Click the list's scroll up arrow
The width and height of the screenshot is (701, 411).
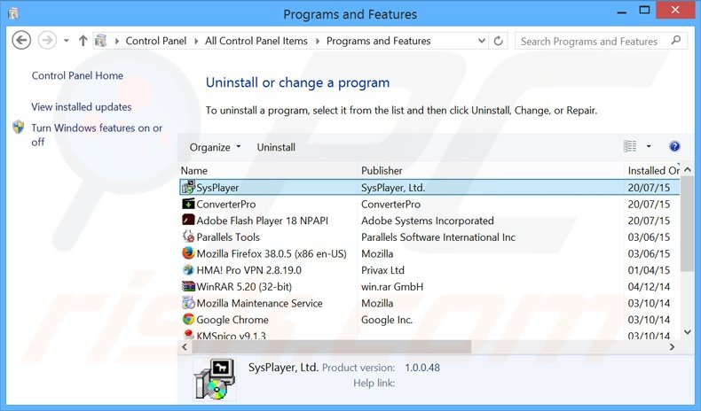[x=688, y=169]
